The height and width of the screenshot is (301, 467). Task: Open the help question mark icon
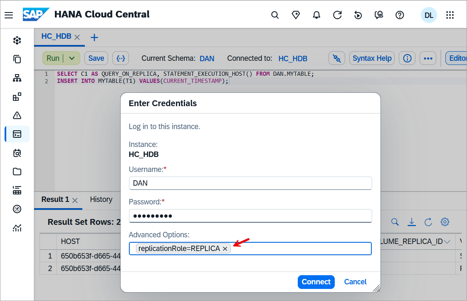pos(400,15)
